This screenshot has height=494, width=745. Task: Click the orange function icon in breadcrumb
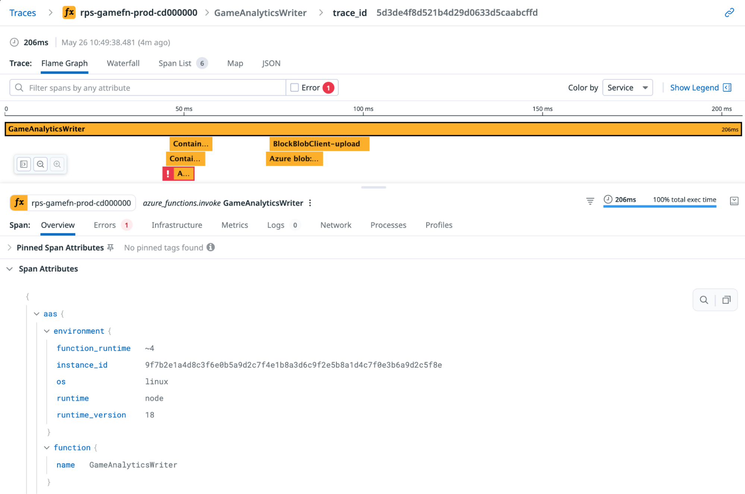pyautogui.click(x=69, y=13)
